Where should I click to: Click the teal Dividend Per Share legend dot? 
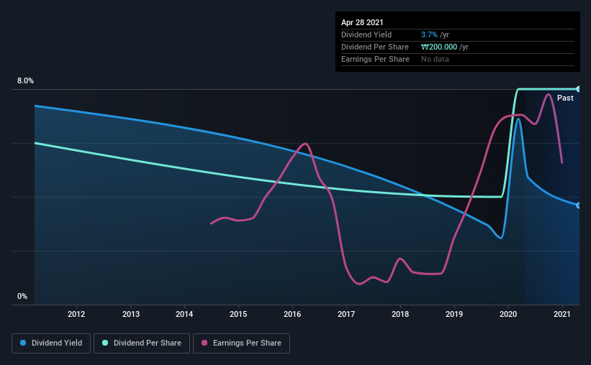pyautogui.click(x=105, y=343)
